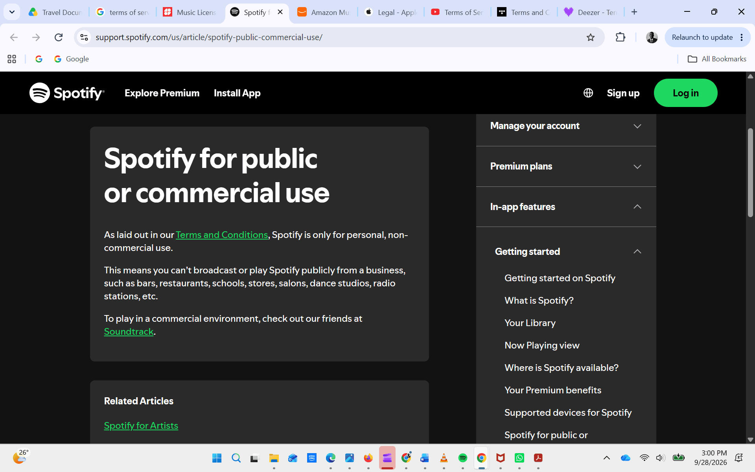Open Terms and Conditions link
The width and height of the screenshot is (755, 472).
tap(222, 235)
